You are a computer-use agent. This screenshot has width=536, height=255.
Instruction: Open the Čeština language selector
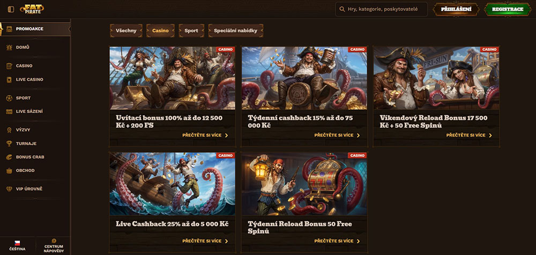pyautogui.click(x=17, y=245)
